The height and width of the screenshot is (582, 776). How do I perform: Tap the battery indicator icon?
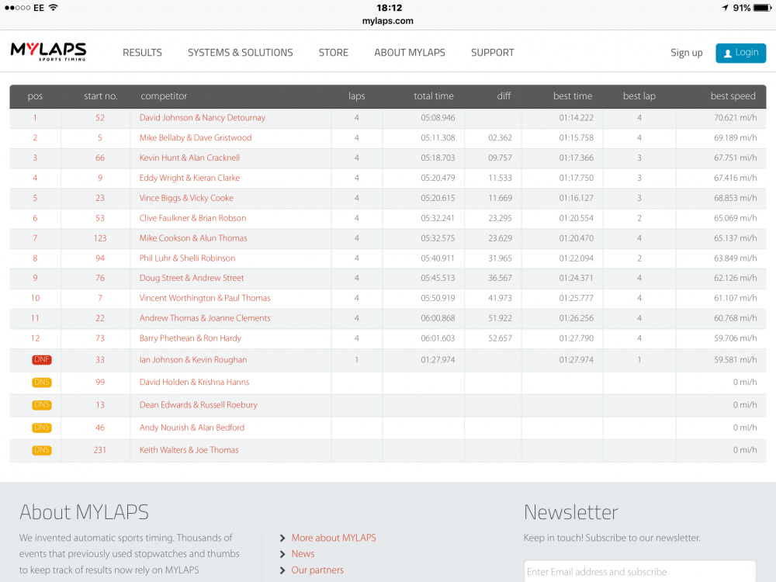click(x=762, y=8)
